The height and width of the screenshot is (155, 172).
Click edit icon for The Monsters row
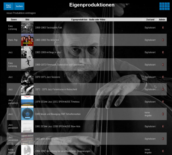(163, 40)
